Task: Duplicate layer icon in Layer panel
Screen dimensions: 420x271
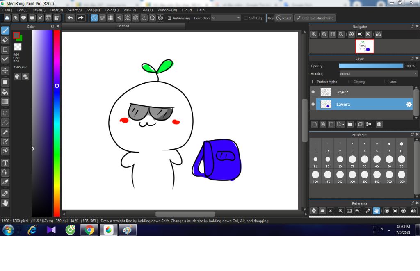Action: coord(360,124)
